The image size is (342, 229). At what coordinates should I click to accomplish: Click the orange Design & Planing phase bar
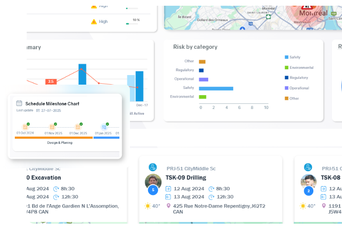(53, 138)
